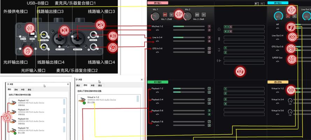
Task: Click the Virtual In 5-6 gain knob icon
Action: pos(290,112)
